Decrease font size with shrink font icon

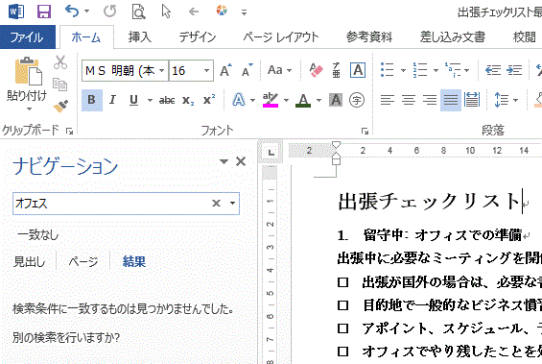click(247, 70)
